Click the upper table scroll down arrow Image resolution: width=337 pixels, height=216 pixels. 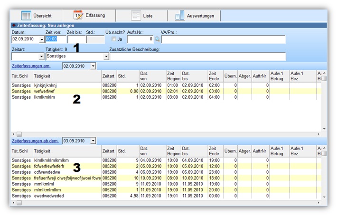coord(324,129)
